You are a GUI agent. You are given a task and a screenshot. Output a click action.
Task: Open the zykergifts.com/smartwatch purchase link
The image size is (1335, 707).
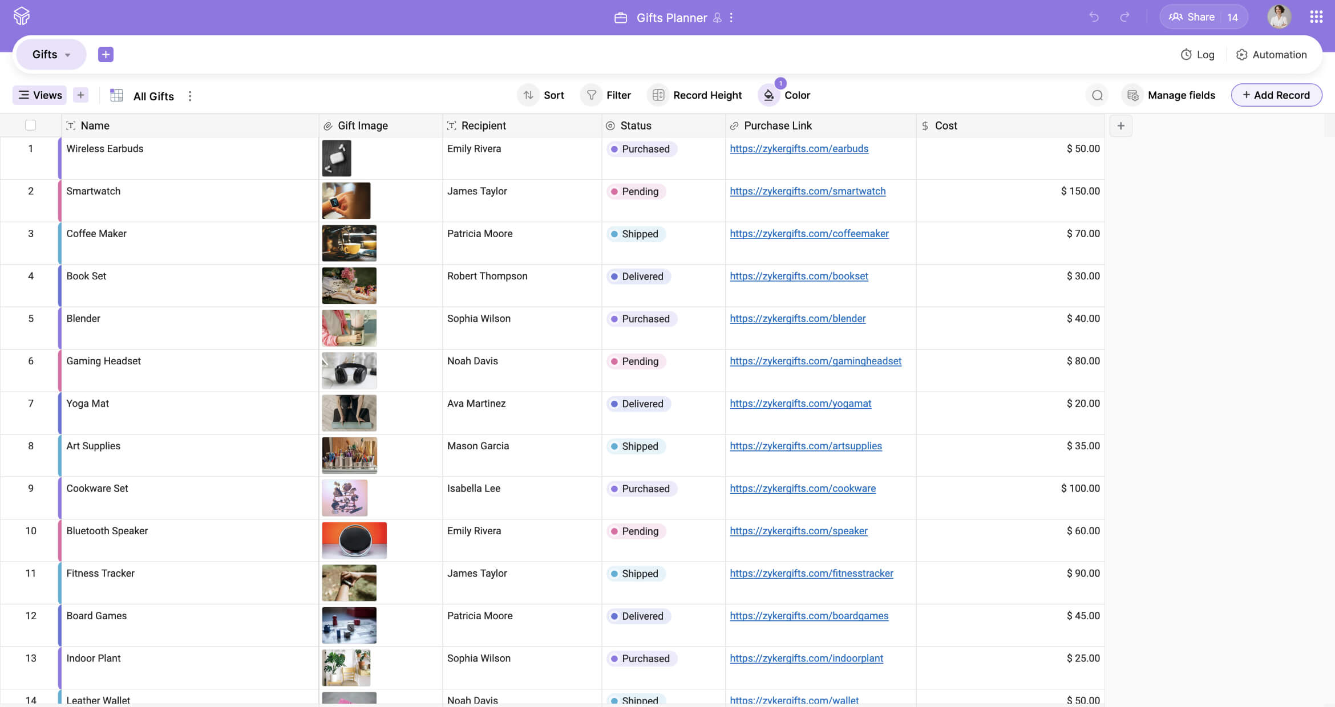(x=807, y=191)
